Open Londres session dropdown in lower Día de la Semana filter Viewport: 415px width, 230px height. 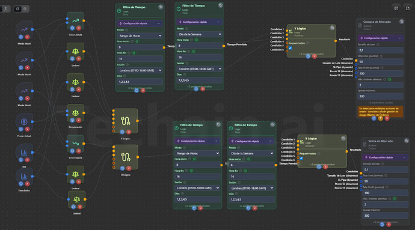[251, 188]
